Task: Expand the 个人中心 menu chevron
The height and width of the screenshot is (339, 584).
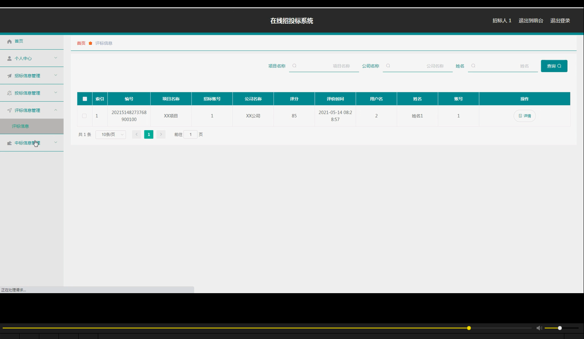Action: [55, 58]
